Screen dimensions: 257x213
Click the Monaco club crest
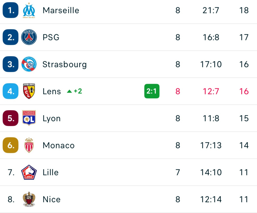tap(29, 145)
